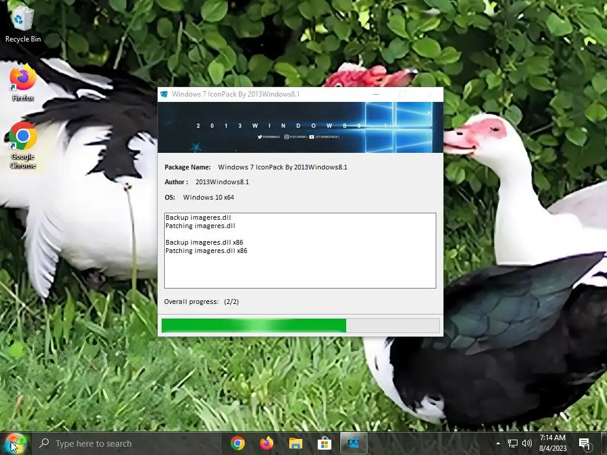Open the volume speaker tray icon
The width and height of the screenshot is (607, 455).
coord(526,443)
